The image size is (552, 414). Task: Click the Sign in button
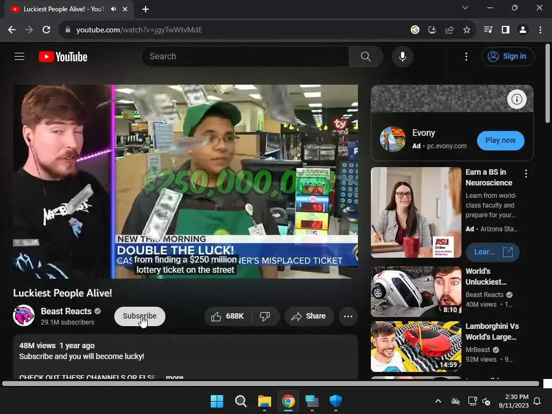pyautogui.click(x=508, y=56)
